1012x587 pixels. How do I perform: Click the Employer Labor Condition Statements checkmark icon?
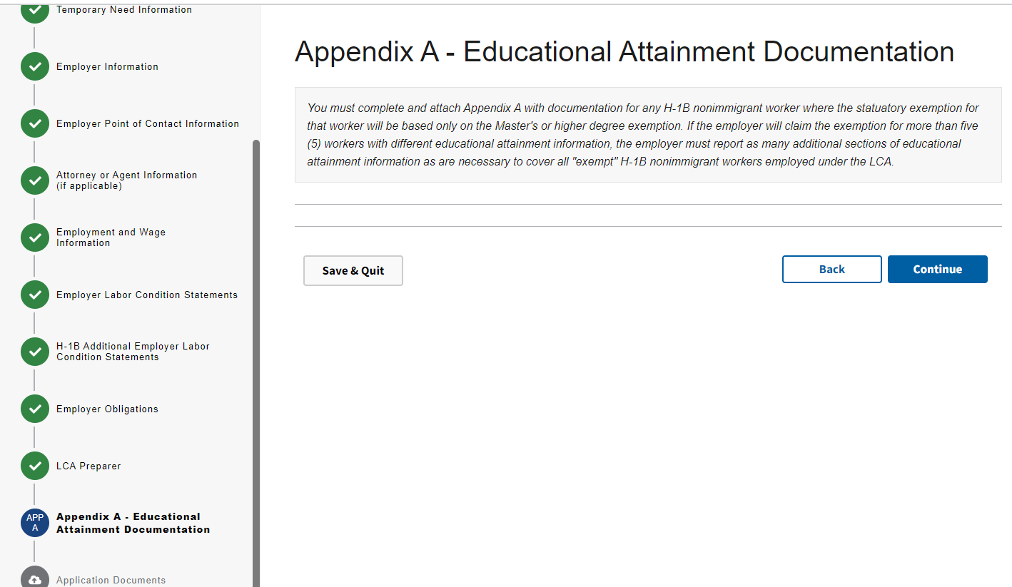point(35,295)
